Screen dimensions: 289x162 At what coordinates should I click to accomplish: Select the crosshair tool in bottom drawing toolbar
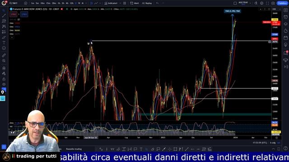coord(170,149)
